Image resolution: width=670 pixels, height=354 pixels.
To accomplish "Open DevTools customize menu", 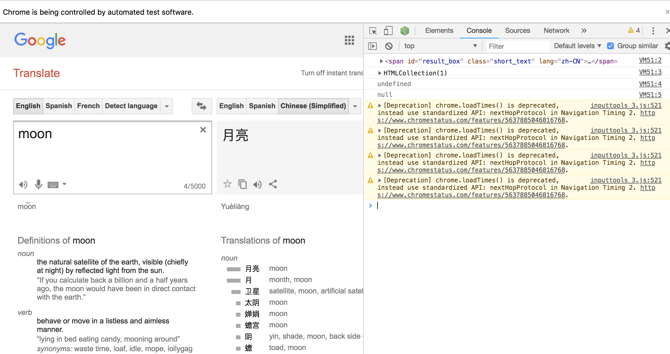I will pyautogui.click(x=653, y=31).
